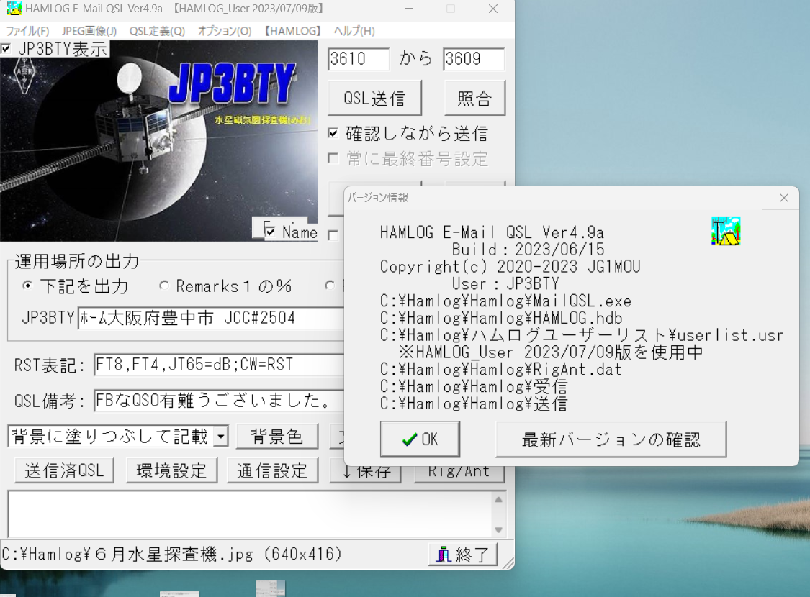Close the バージョン情報 dialog
The width and height of the screenshot is (810, 597).
[784, 198]
